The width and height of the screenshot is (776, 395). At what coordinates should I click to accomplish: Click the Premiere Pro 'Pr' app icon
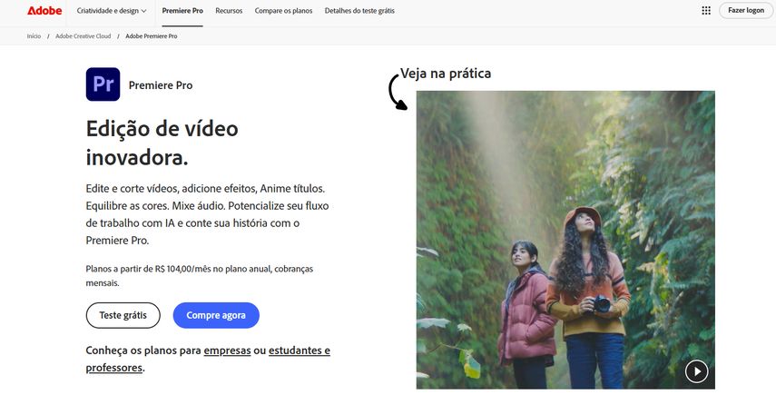coord(103,84)
